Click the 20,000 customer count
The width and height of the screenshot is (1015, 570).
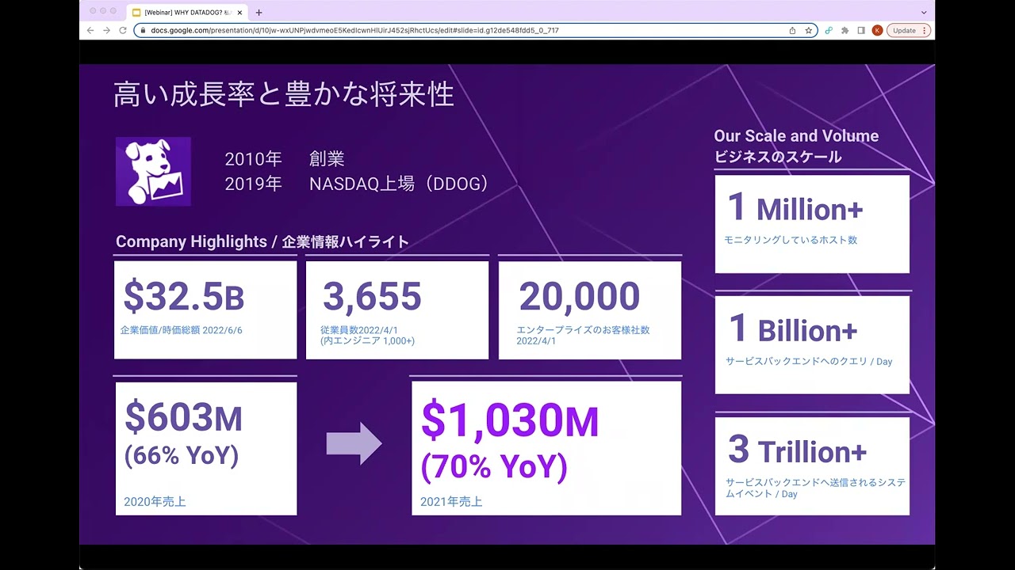pyautogui.click(x=580, y=296)
